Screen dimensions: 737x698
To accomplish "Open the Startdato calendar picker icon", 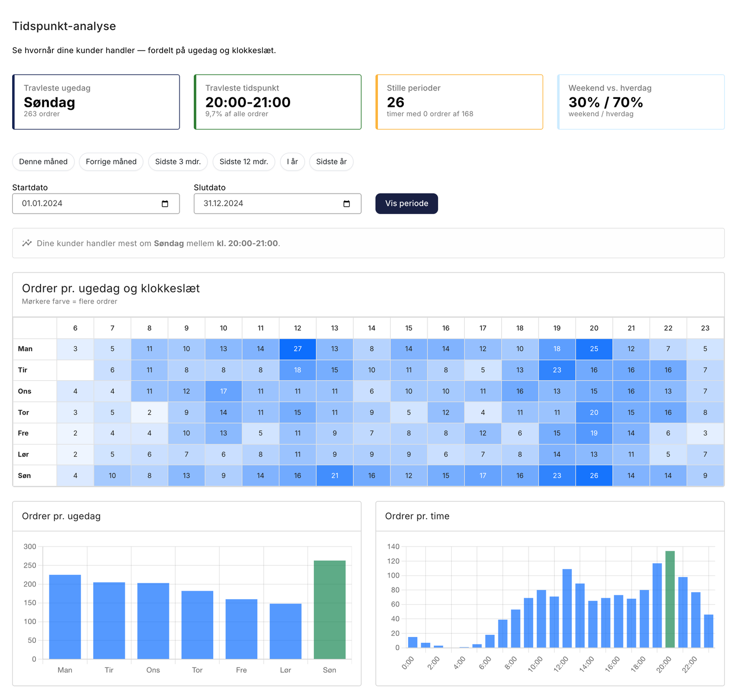I will [x=165, y=204].
